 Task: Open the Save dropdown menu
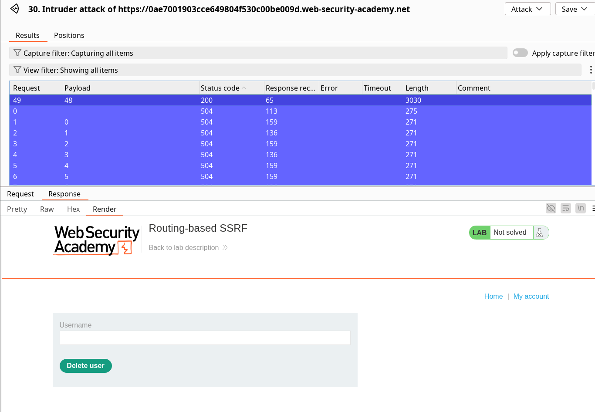(575, 9)
